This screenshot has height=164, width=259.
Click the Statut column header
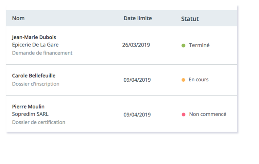(190, 19)
